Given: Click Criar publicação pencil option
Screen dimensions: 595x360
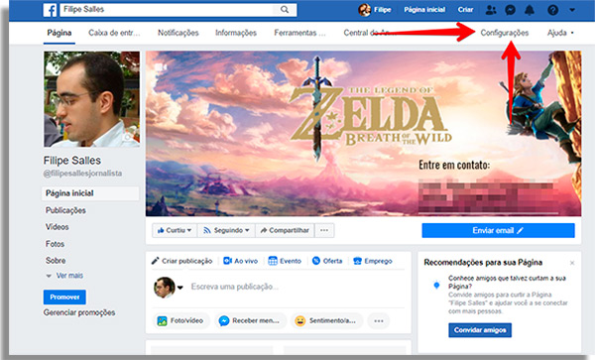Looking at the screenshot, I should (x=181, y=261).
